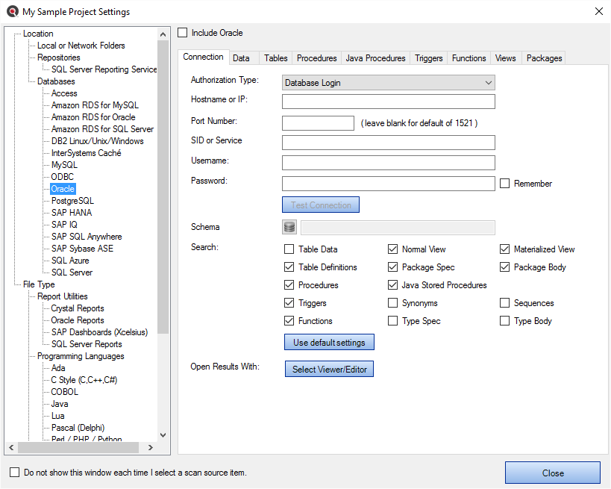Select C Style (C,C++,C#) item

84,380
